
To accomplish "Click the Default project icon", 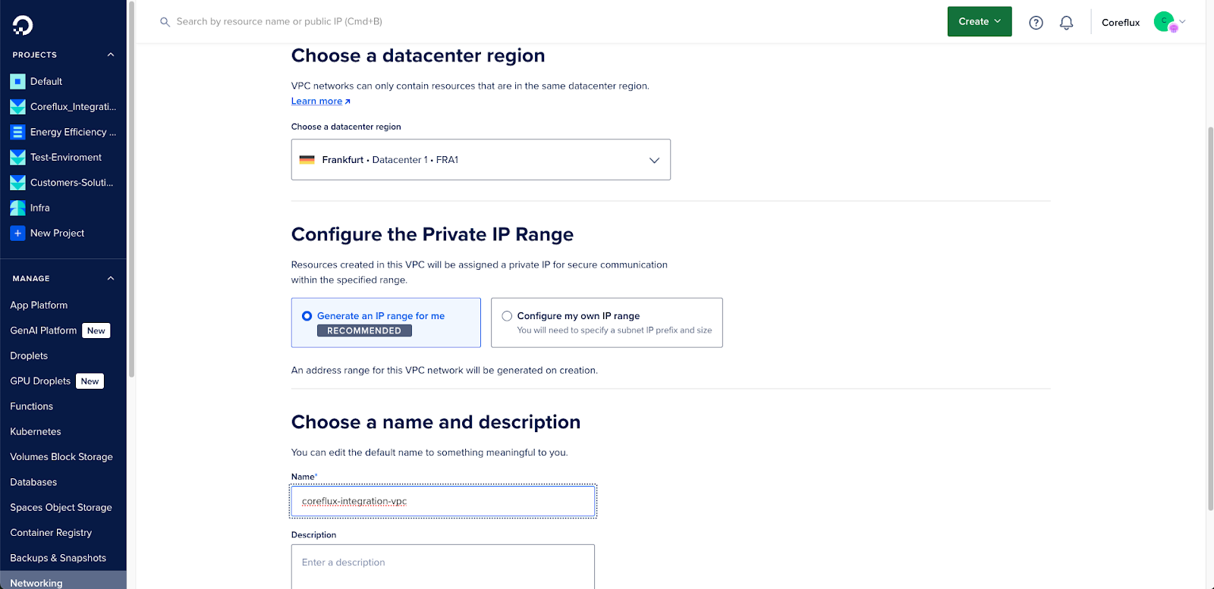I will (x=17, y=81).
